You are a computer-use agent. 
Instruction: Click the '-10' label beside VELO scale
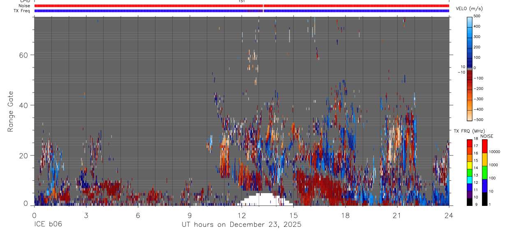[x=461, y=72]
